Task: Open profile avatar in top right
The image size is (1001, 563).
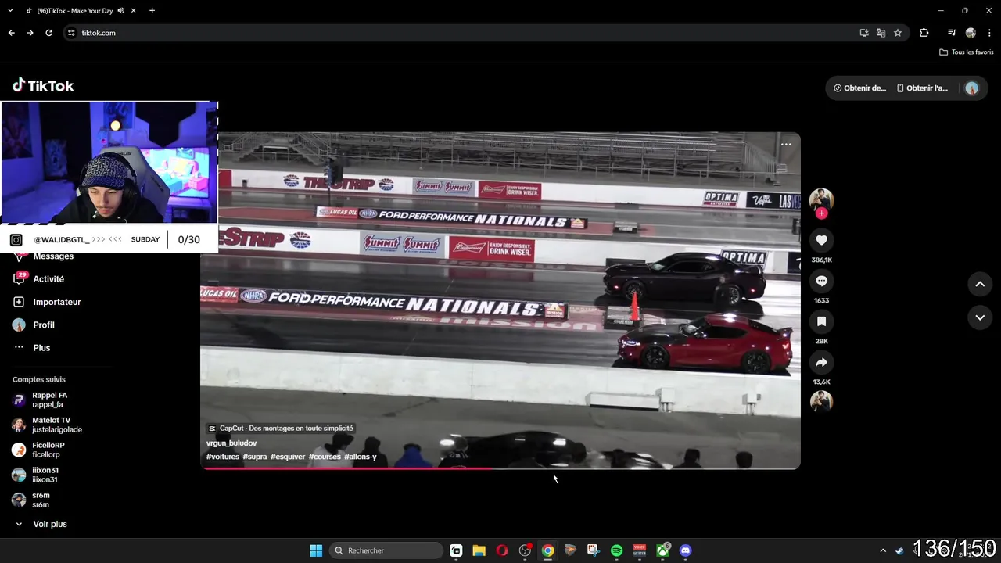Action: click(972, 88)
